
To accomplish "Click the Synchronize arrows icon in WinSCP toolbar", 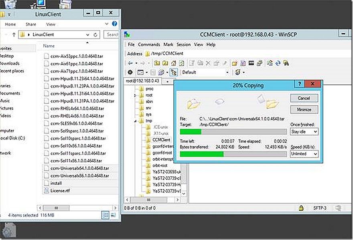I will coord(278,63).
